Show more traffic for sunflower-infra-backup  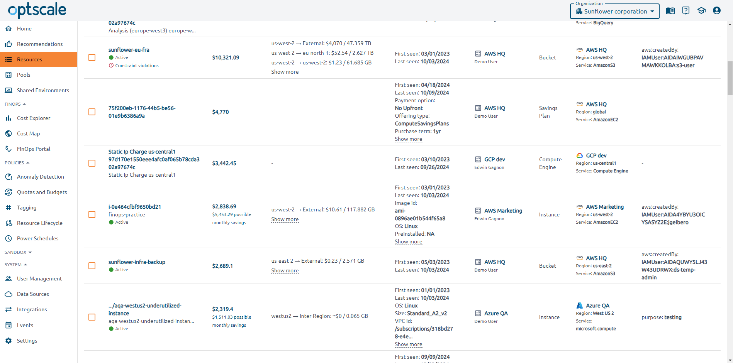(x=285, y=271)
